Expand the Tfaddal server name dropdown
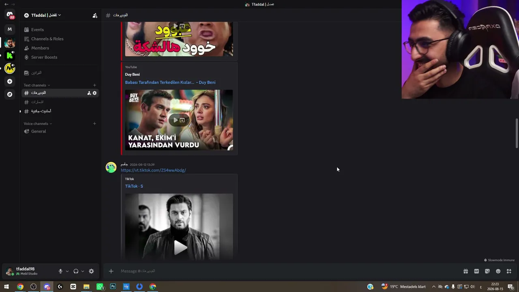The width and height of the screenshot is (519, 292). (x=46, y=15)
